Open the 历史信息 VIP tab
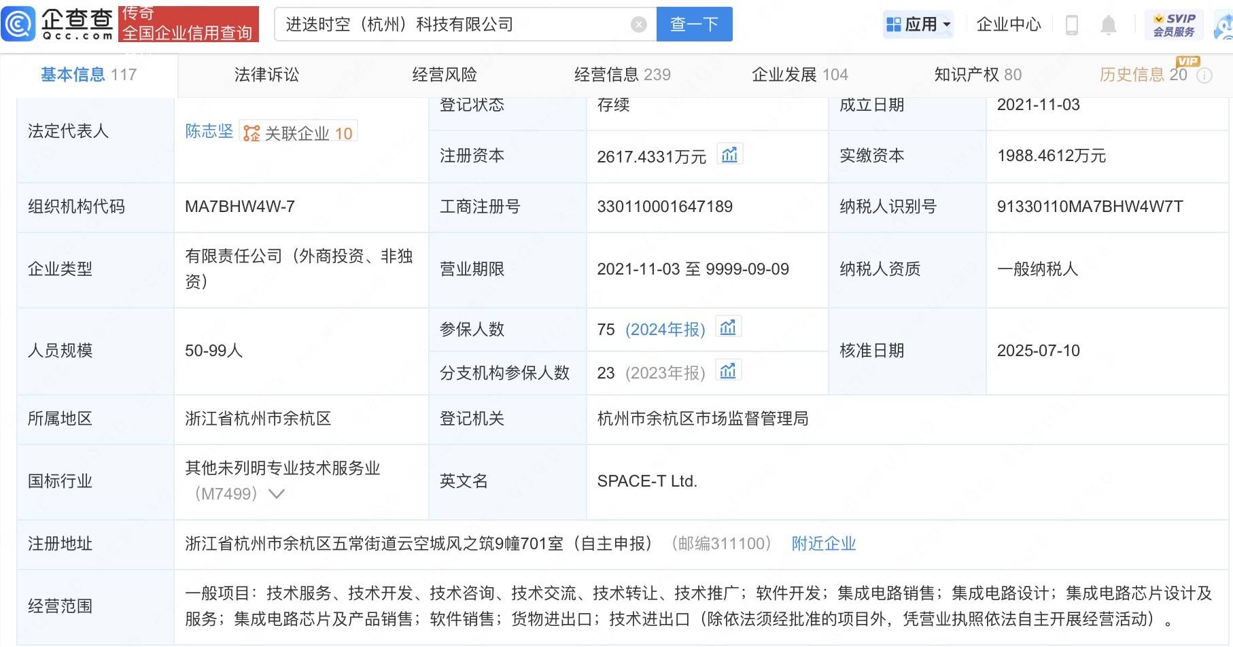 click(1143, 75)
